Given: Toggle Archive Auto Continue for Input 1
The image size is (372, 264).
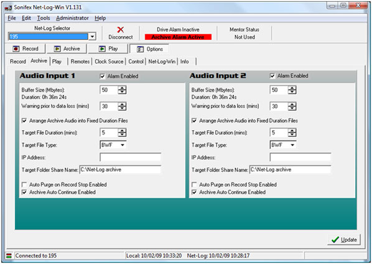Looking at the screenshot, I should pos(24,192).
